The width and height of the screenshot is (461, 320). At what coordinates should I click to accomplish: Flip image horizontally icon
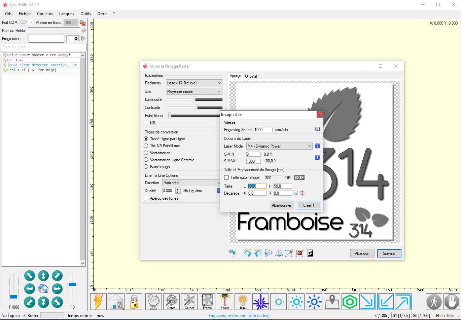[x=279, y=253]
